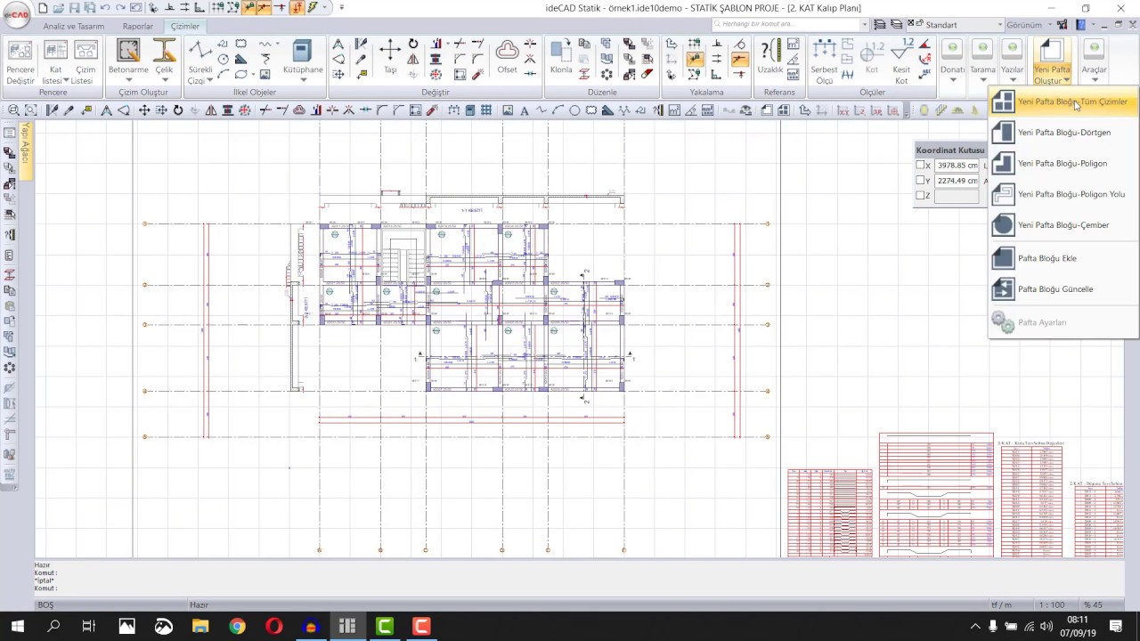Pick the Kesit Kot tool
The image size is (1140, 641).
click(x=901, y=62)
